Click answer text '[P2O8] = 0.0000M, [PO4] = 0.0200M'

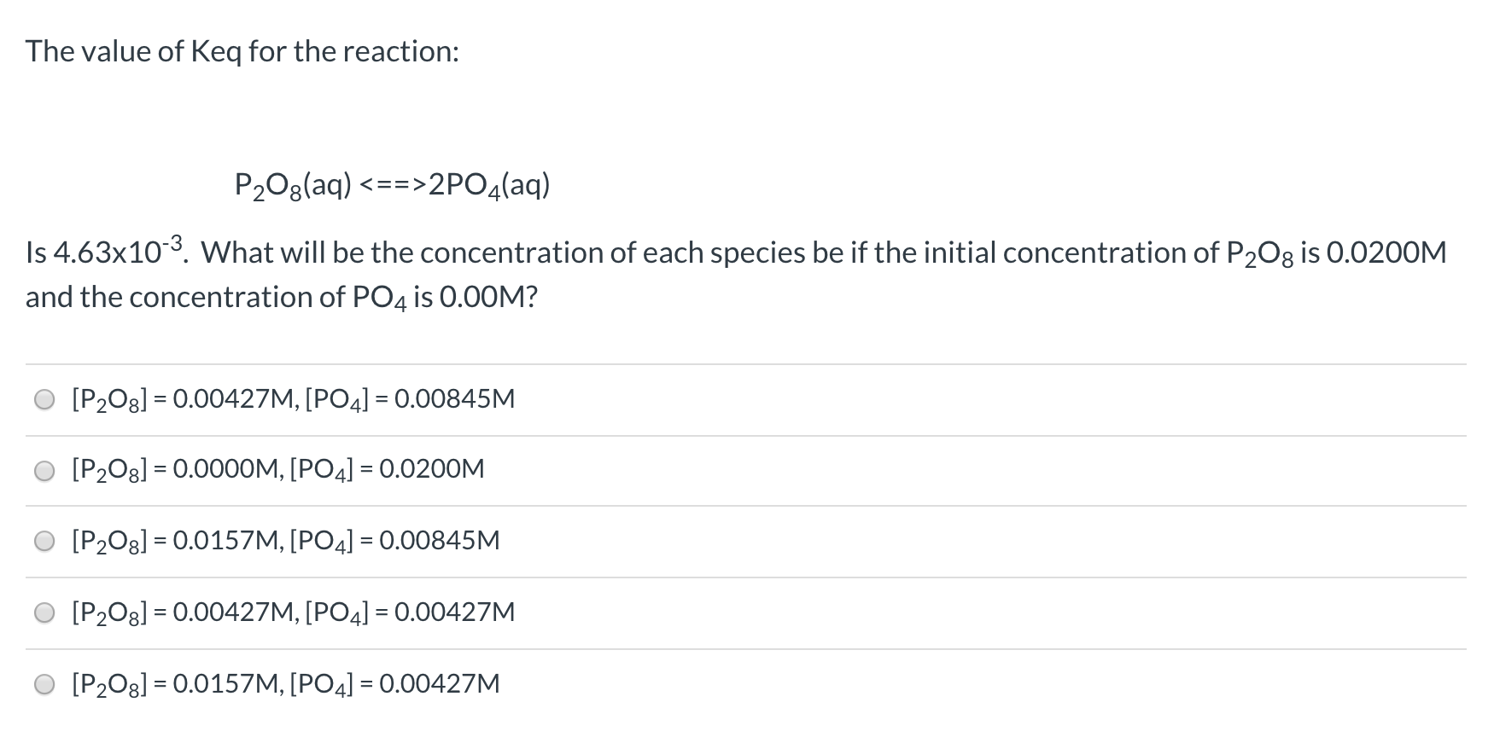click(x=279, y=469)
